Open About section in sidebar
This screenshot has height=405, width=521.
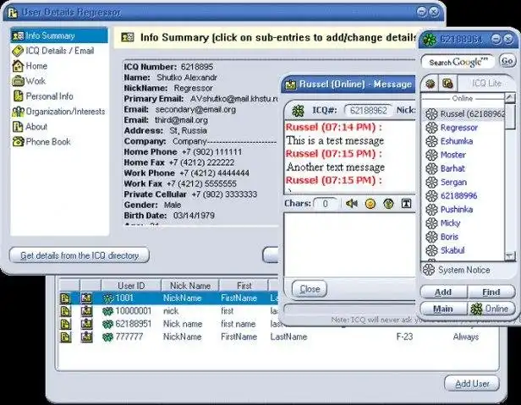[30, 127]
